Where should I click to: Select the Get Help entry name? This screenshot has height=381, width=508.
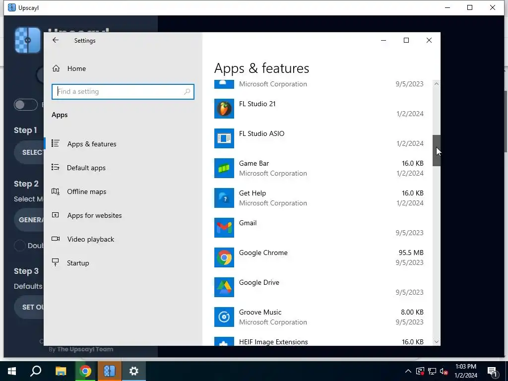point(253,193)
